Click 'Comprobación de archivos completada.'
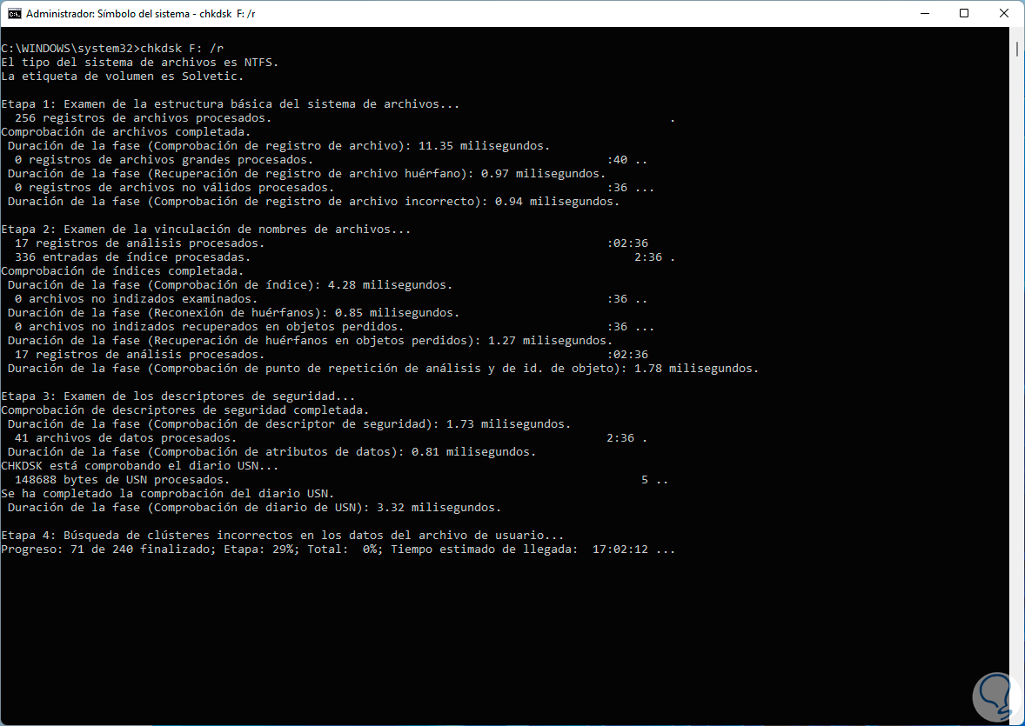 point(126,131)
